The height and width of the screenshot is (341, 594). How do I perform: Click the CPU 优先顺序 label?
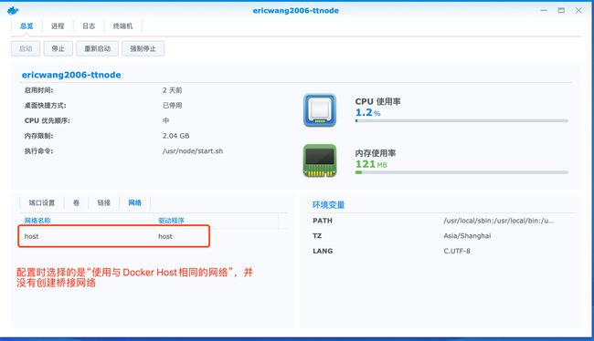click(x=47, y=120)
